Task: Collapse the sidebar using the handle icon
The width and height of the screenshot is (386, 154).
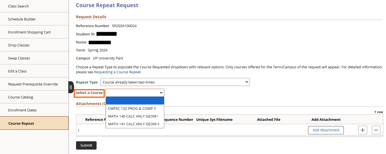Action: pyautogui.click(x=71, y=87)
